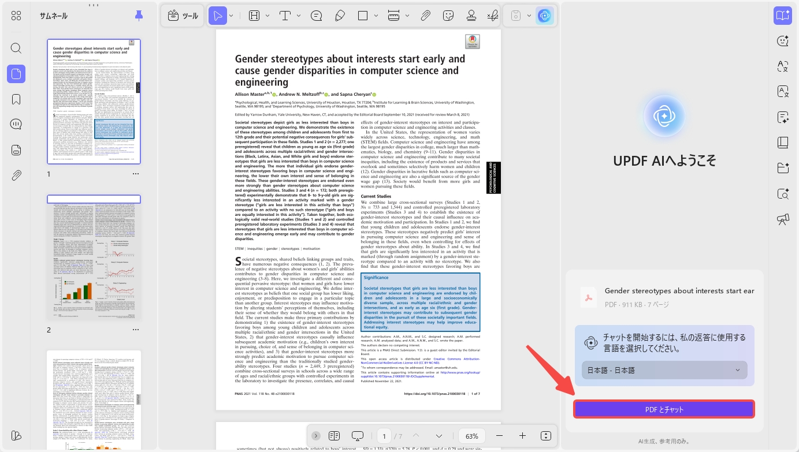Expand the measurement tool dropdown

tap(407, 16)
